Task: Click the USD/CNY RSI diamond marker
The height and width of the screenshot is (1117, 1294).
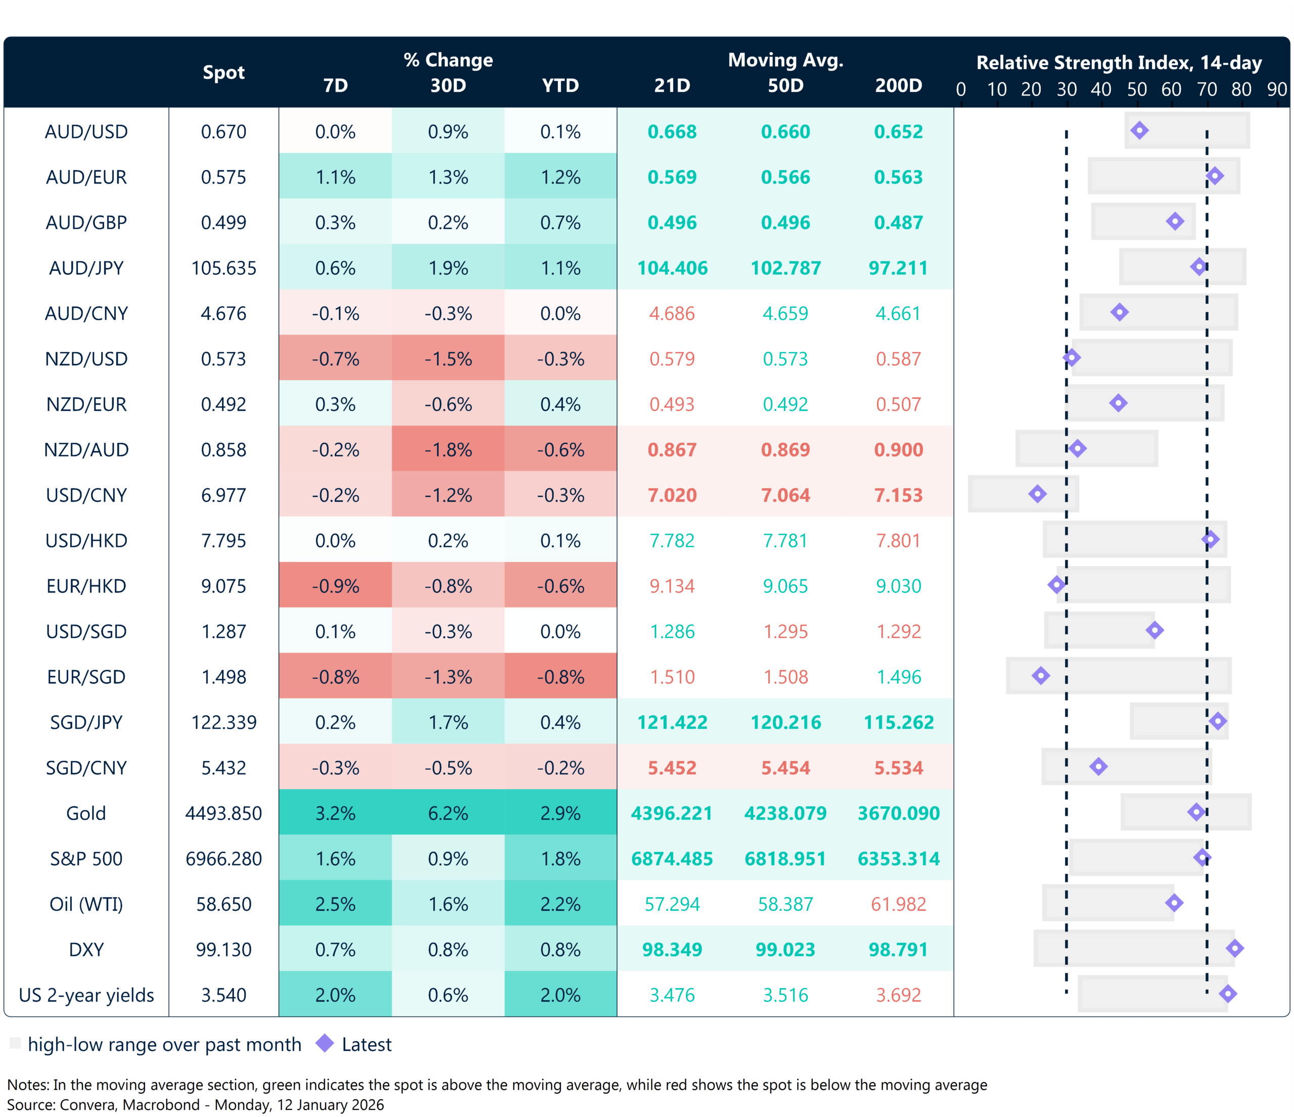Action: 1037,494
